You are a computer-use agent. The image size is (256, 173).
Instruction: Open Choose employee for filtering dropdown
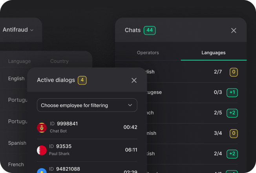point(87,105)
